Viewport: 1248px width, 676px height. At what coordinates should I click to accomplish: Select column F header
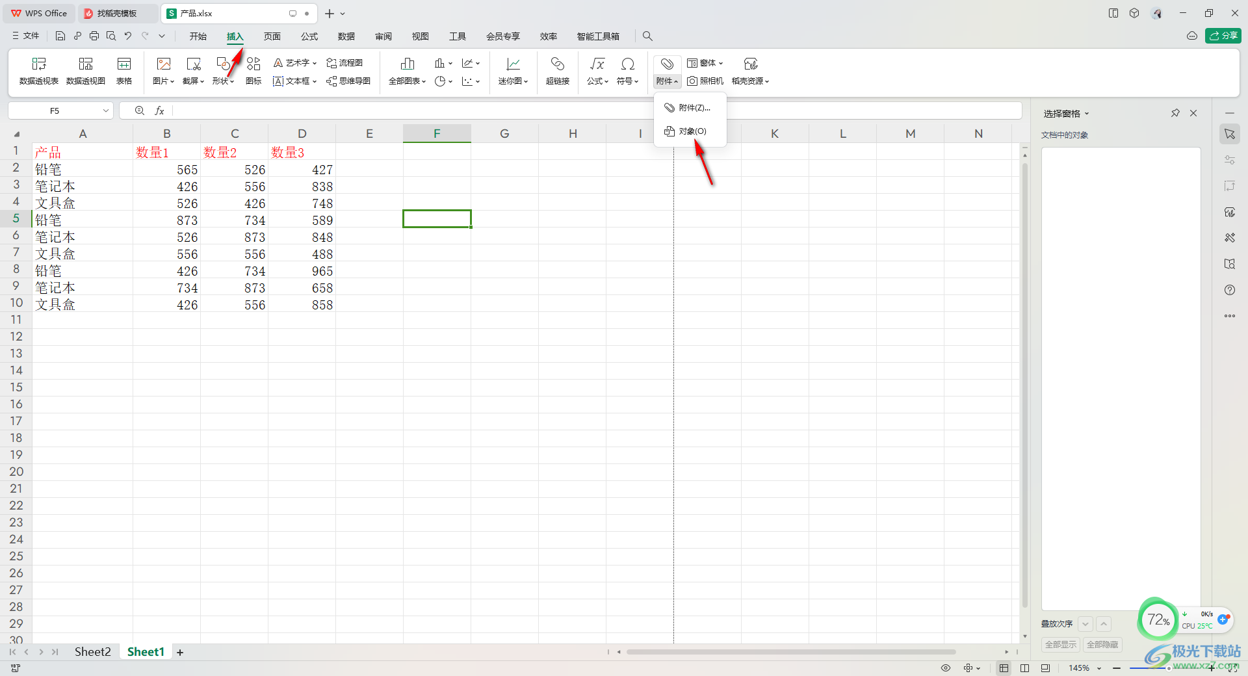tap(437, 133)
